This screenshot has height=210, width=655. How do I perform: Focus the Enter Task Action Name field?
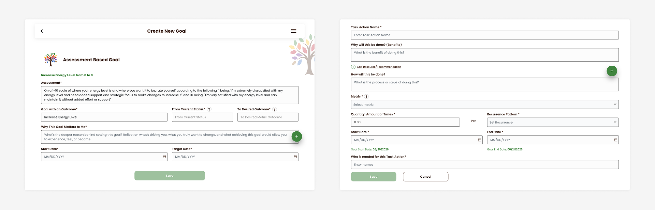click(x=485, y=35)
